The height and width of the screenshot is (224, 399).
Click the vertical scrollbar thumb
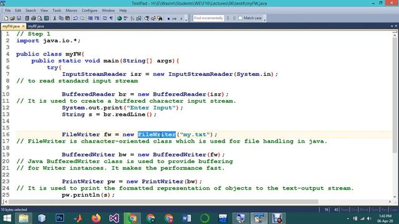click(x=395, y=96)
